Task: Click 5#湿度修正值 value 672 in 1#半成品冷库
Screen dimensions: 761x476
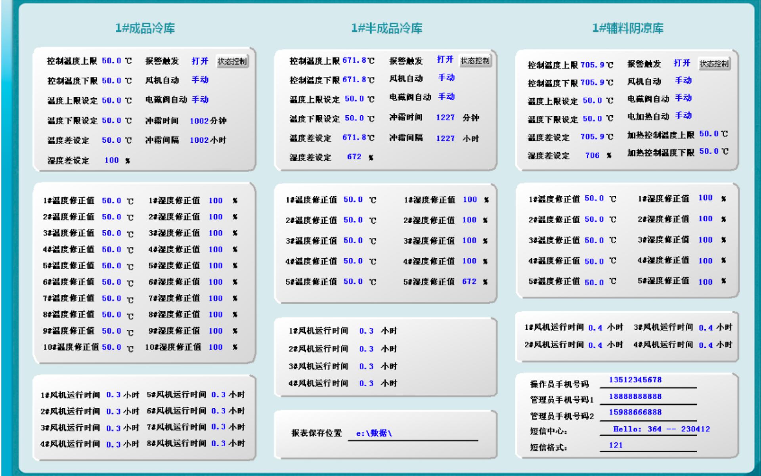Action: pos(469,281)
